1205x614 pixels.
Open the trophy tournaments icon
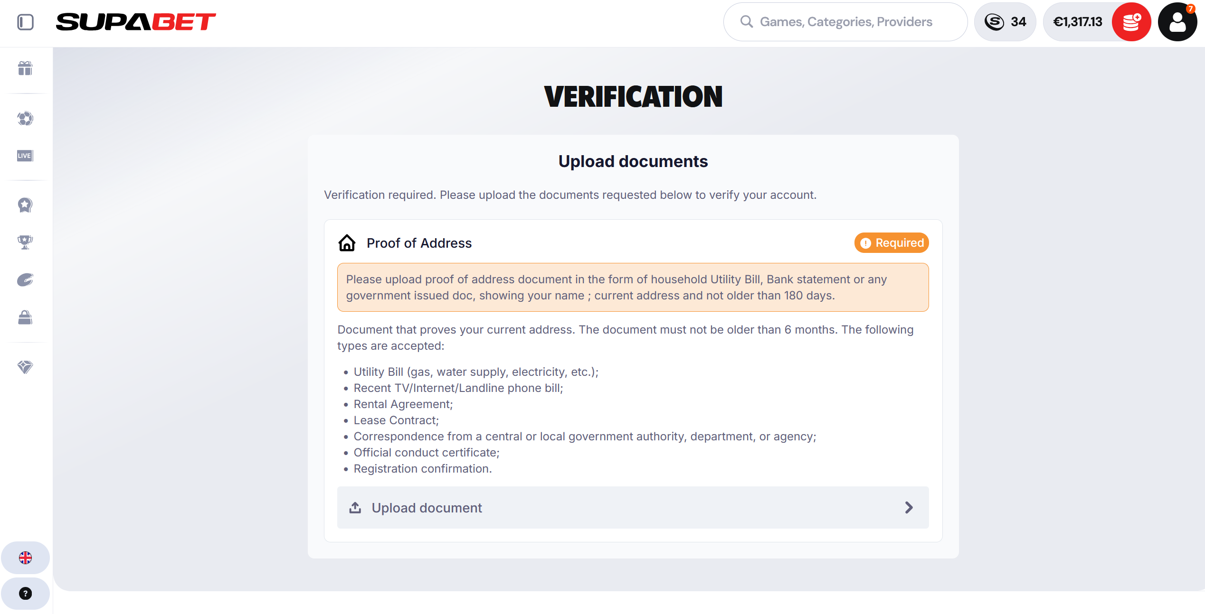click(x=25, y=242)
